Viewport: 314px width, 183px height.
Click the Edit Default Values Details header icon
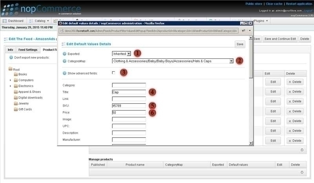pos(64,44)
